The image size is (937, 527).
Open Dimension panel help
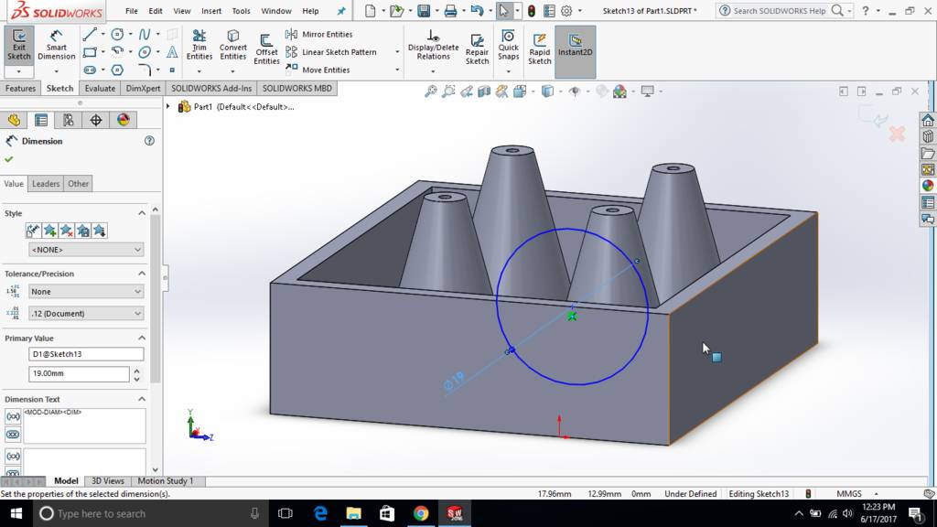tap(149, 141)
